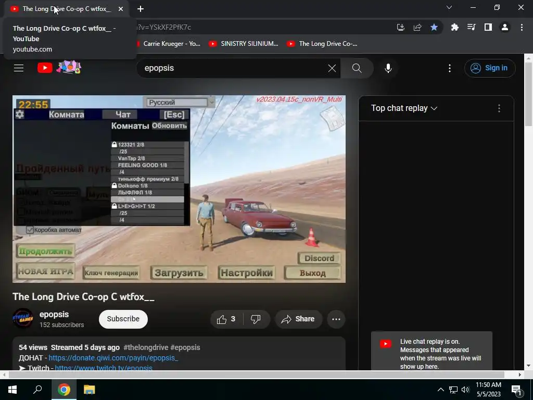533x400 pixels.
Task: Open Chrome three-dot menu
Action: pos(522,27)
